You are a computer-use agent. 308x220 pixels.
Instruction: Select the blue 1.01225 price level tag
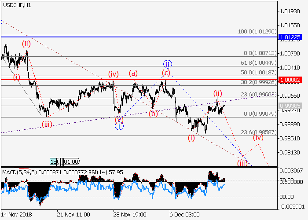tap(290, 37)
